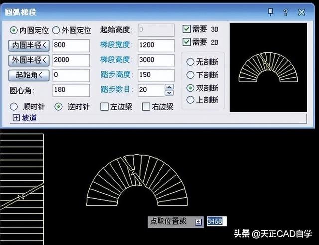Click the arc stair preview thumbnail

pos(268,67)
